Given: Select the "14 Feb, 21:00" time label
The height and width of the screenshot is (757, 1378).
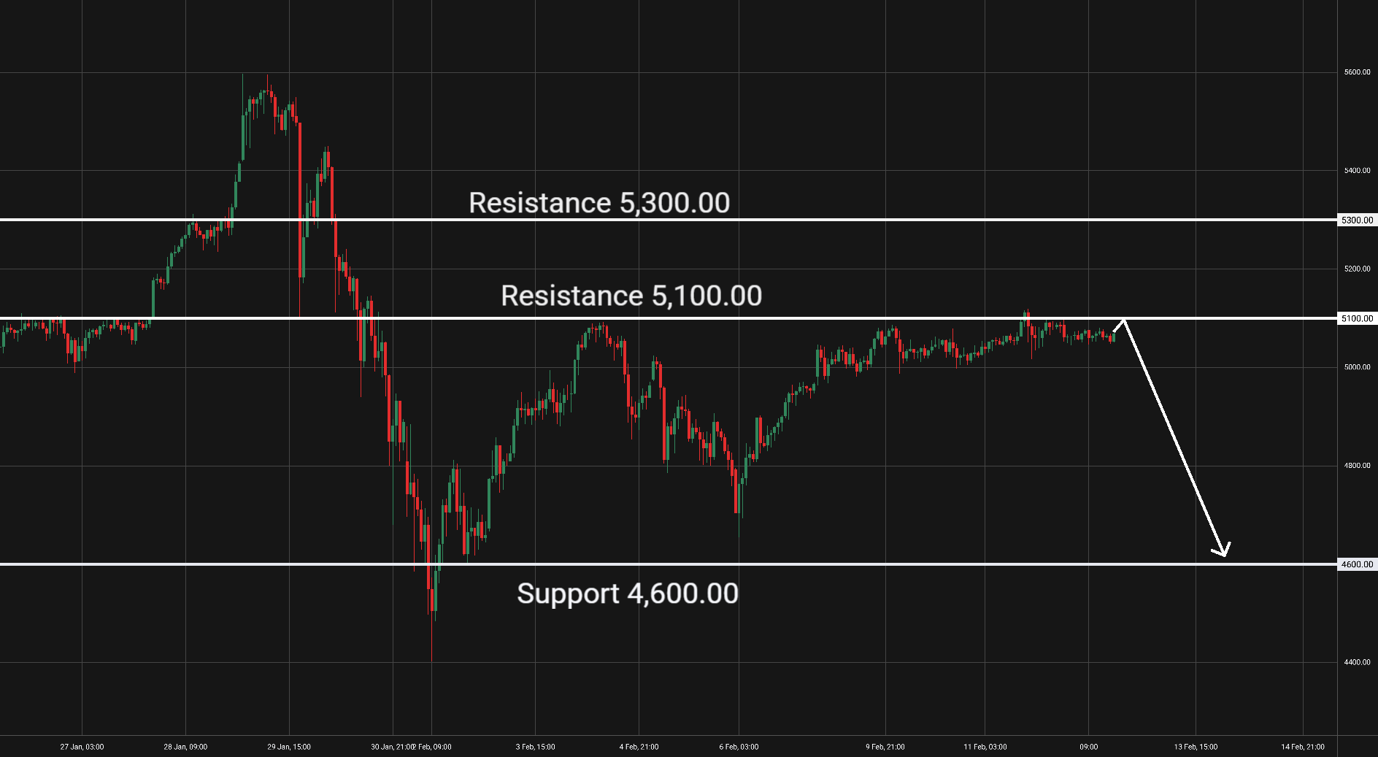Looking at the screenshot, I should (1303, 747).
